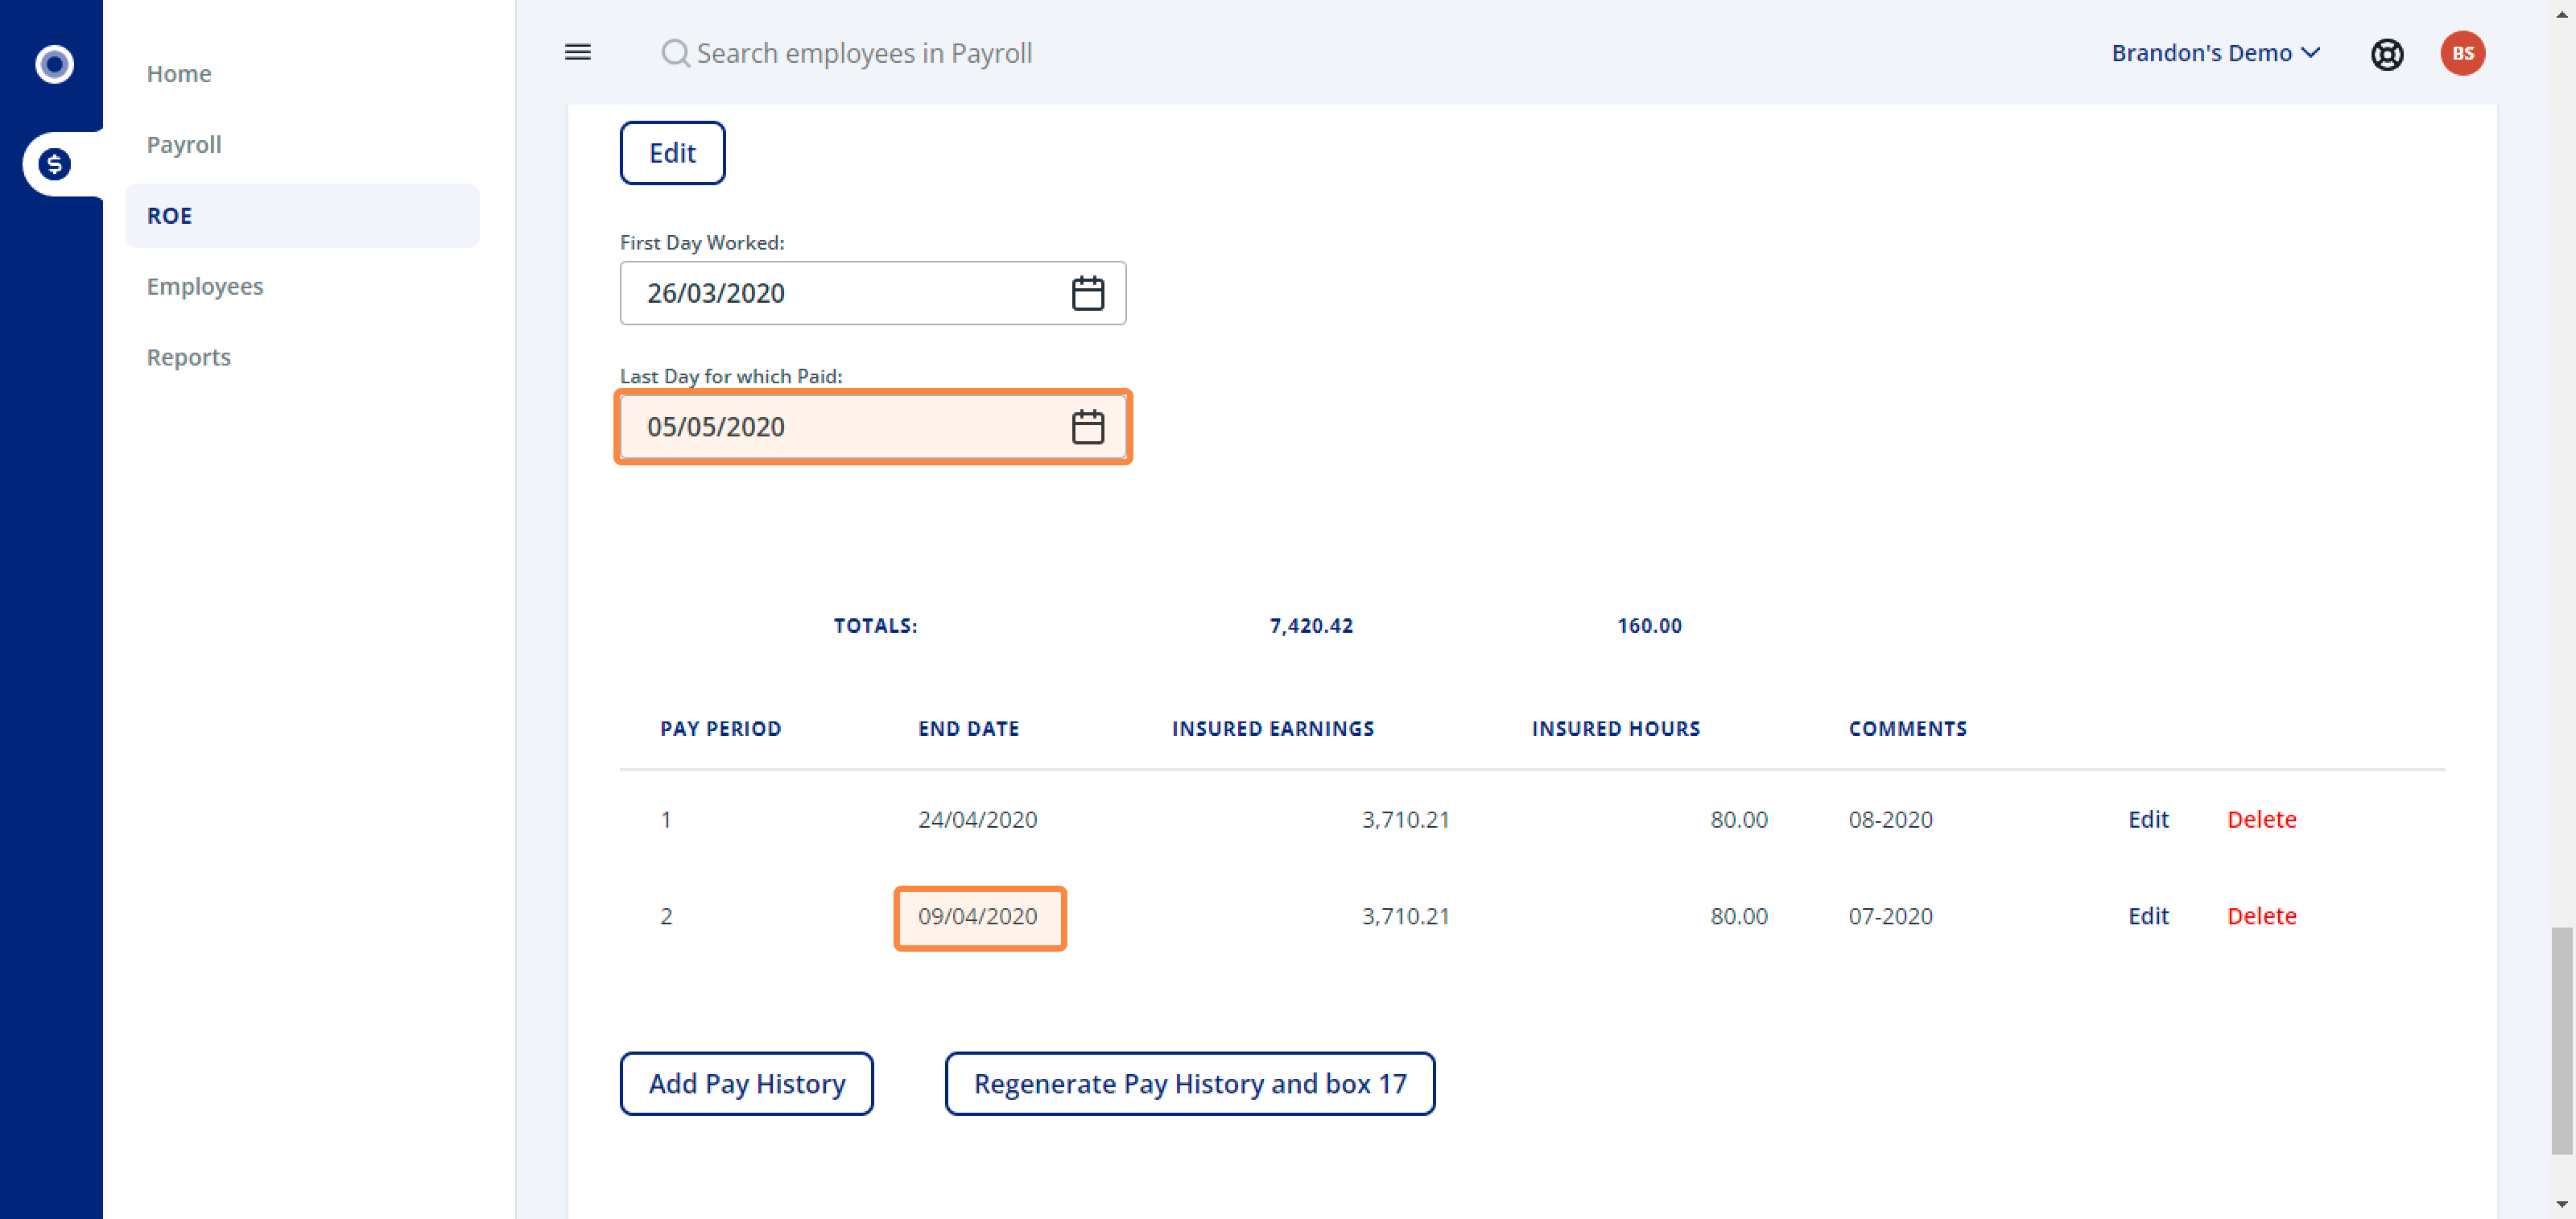Focus the Last Day for which Paid field
This screenshot has width=2576, height=1219.
872,427
